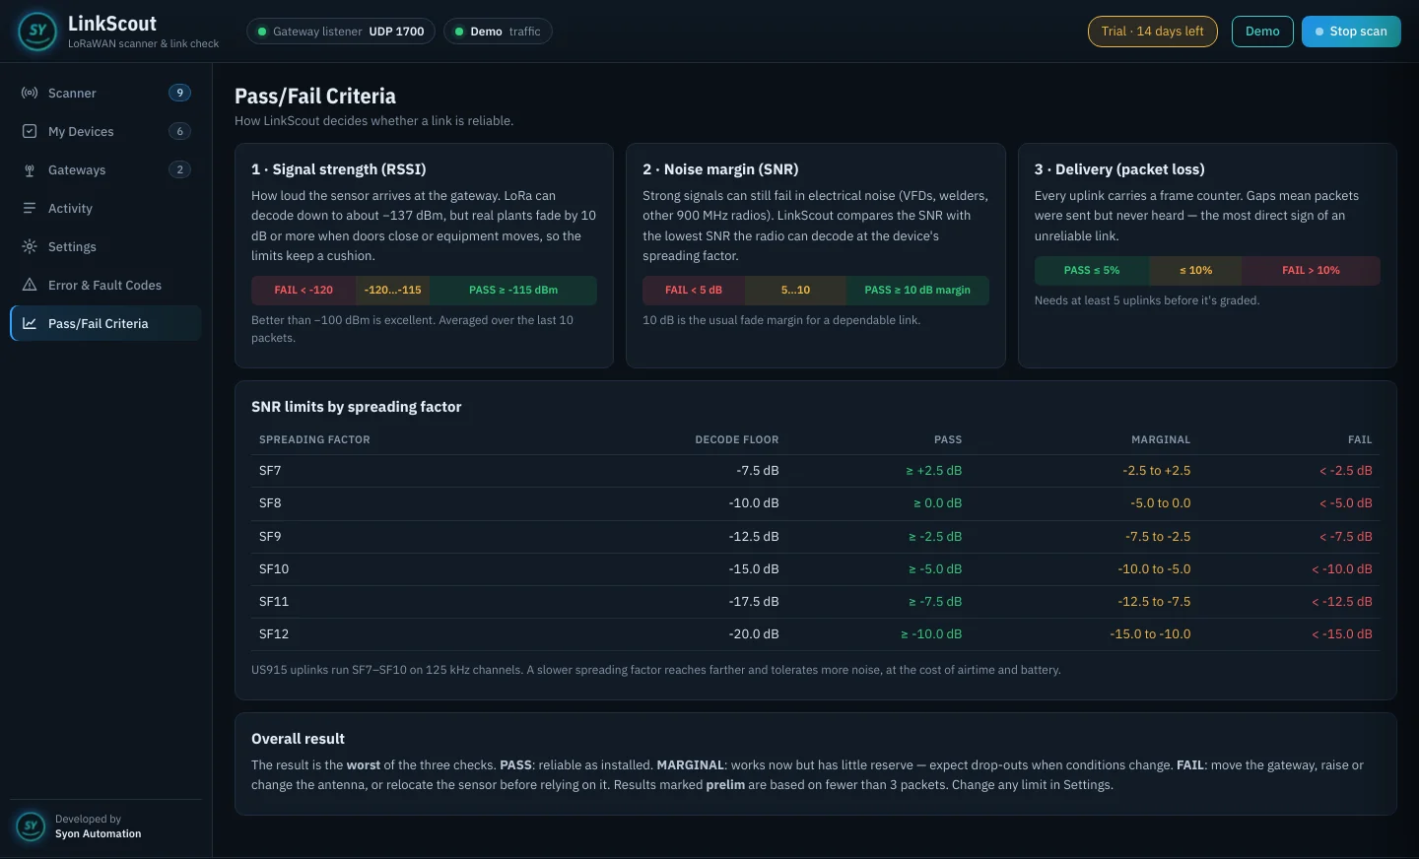Click the Pass/Fail Criteria chart icon
The width and height of the screenshot is (1419, 859).
pyautogui.click(x=30, y=323)
